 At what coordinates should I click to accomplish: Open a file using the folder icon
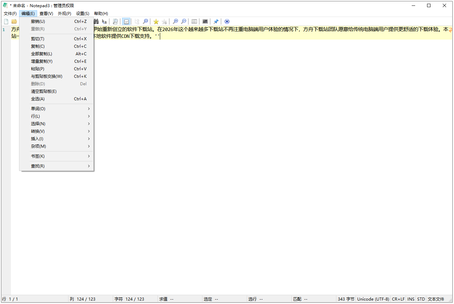14,21
